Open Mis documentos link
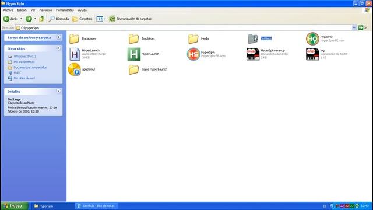Image resolution: width=373 pixels, height=210 pixels. pos(24,62)
